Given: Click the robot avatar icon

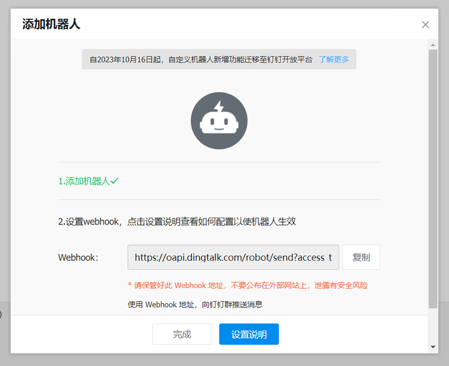Looking at the screenshot, I should tap(219, 120).
